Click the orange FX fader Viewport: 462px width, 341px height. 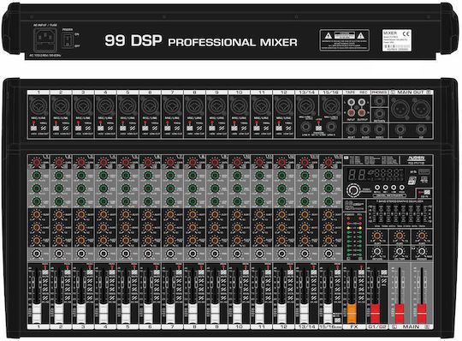pos(352,314)
